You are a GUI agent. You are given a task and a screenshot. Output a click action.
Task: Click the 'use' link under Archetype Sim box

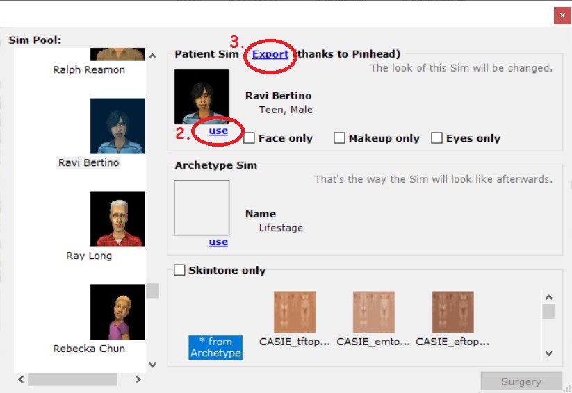[218, 242]
